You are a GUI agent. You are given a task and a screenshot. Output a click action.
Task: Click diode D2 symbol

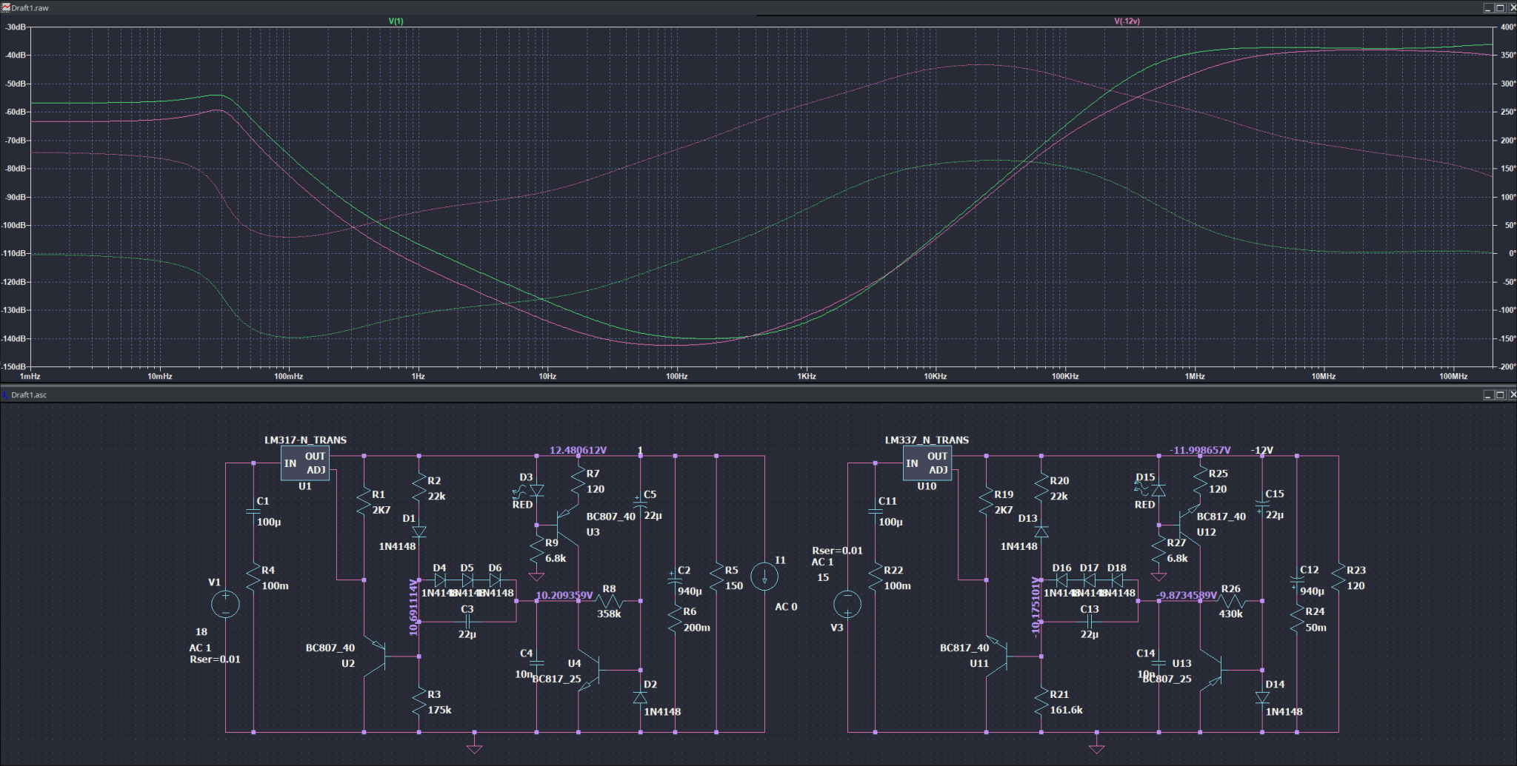point(640,697)
